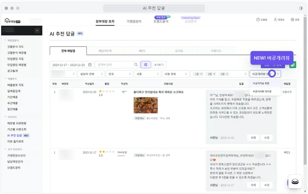Go to 브랜드관리 in sidebar
This screenshot has height=194, width=308.
[x=14, y=168]
